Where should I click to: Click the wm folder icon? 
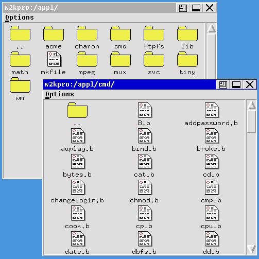click(x=20, y=85)
